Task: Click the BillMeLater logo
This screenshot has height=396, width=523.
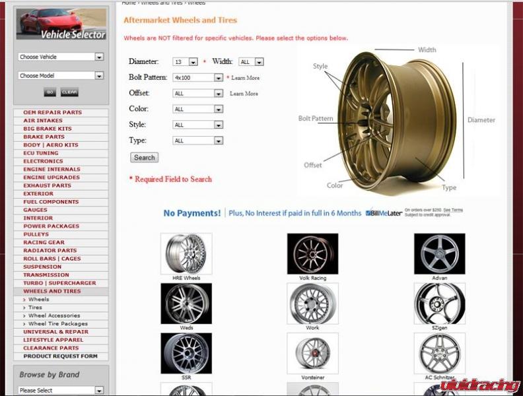Action: 384,213
